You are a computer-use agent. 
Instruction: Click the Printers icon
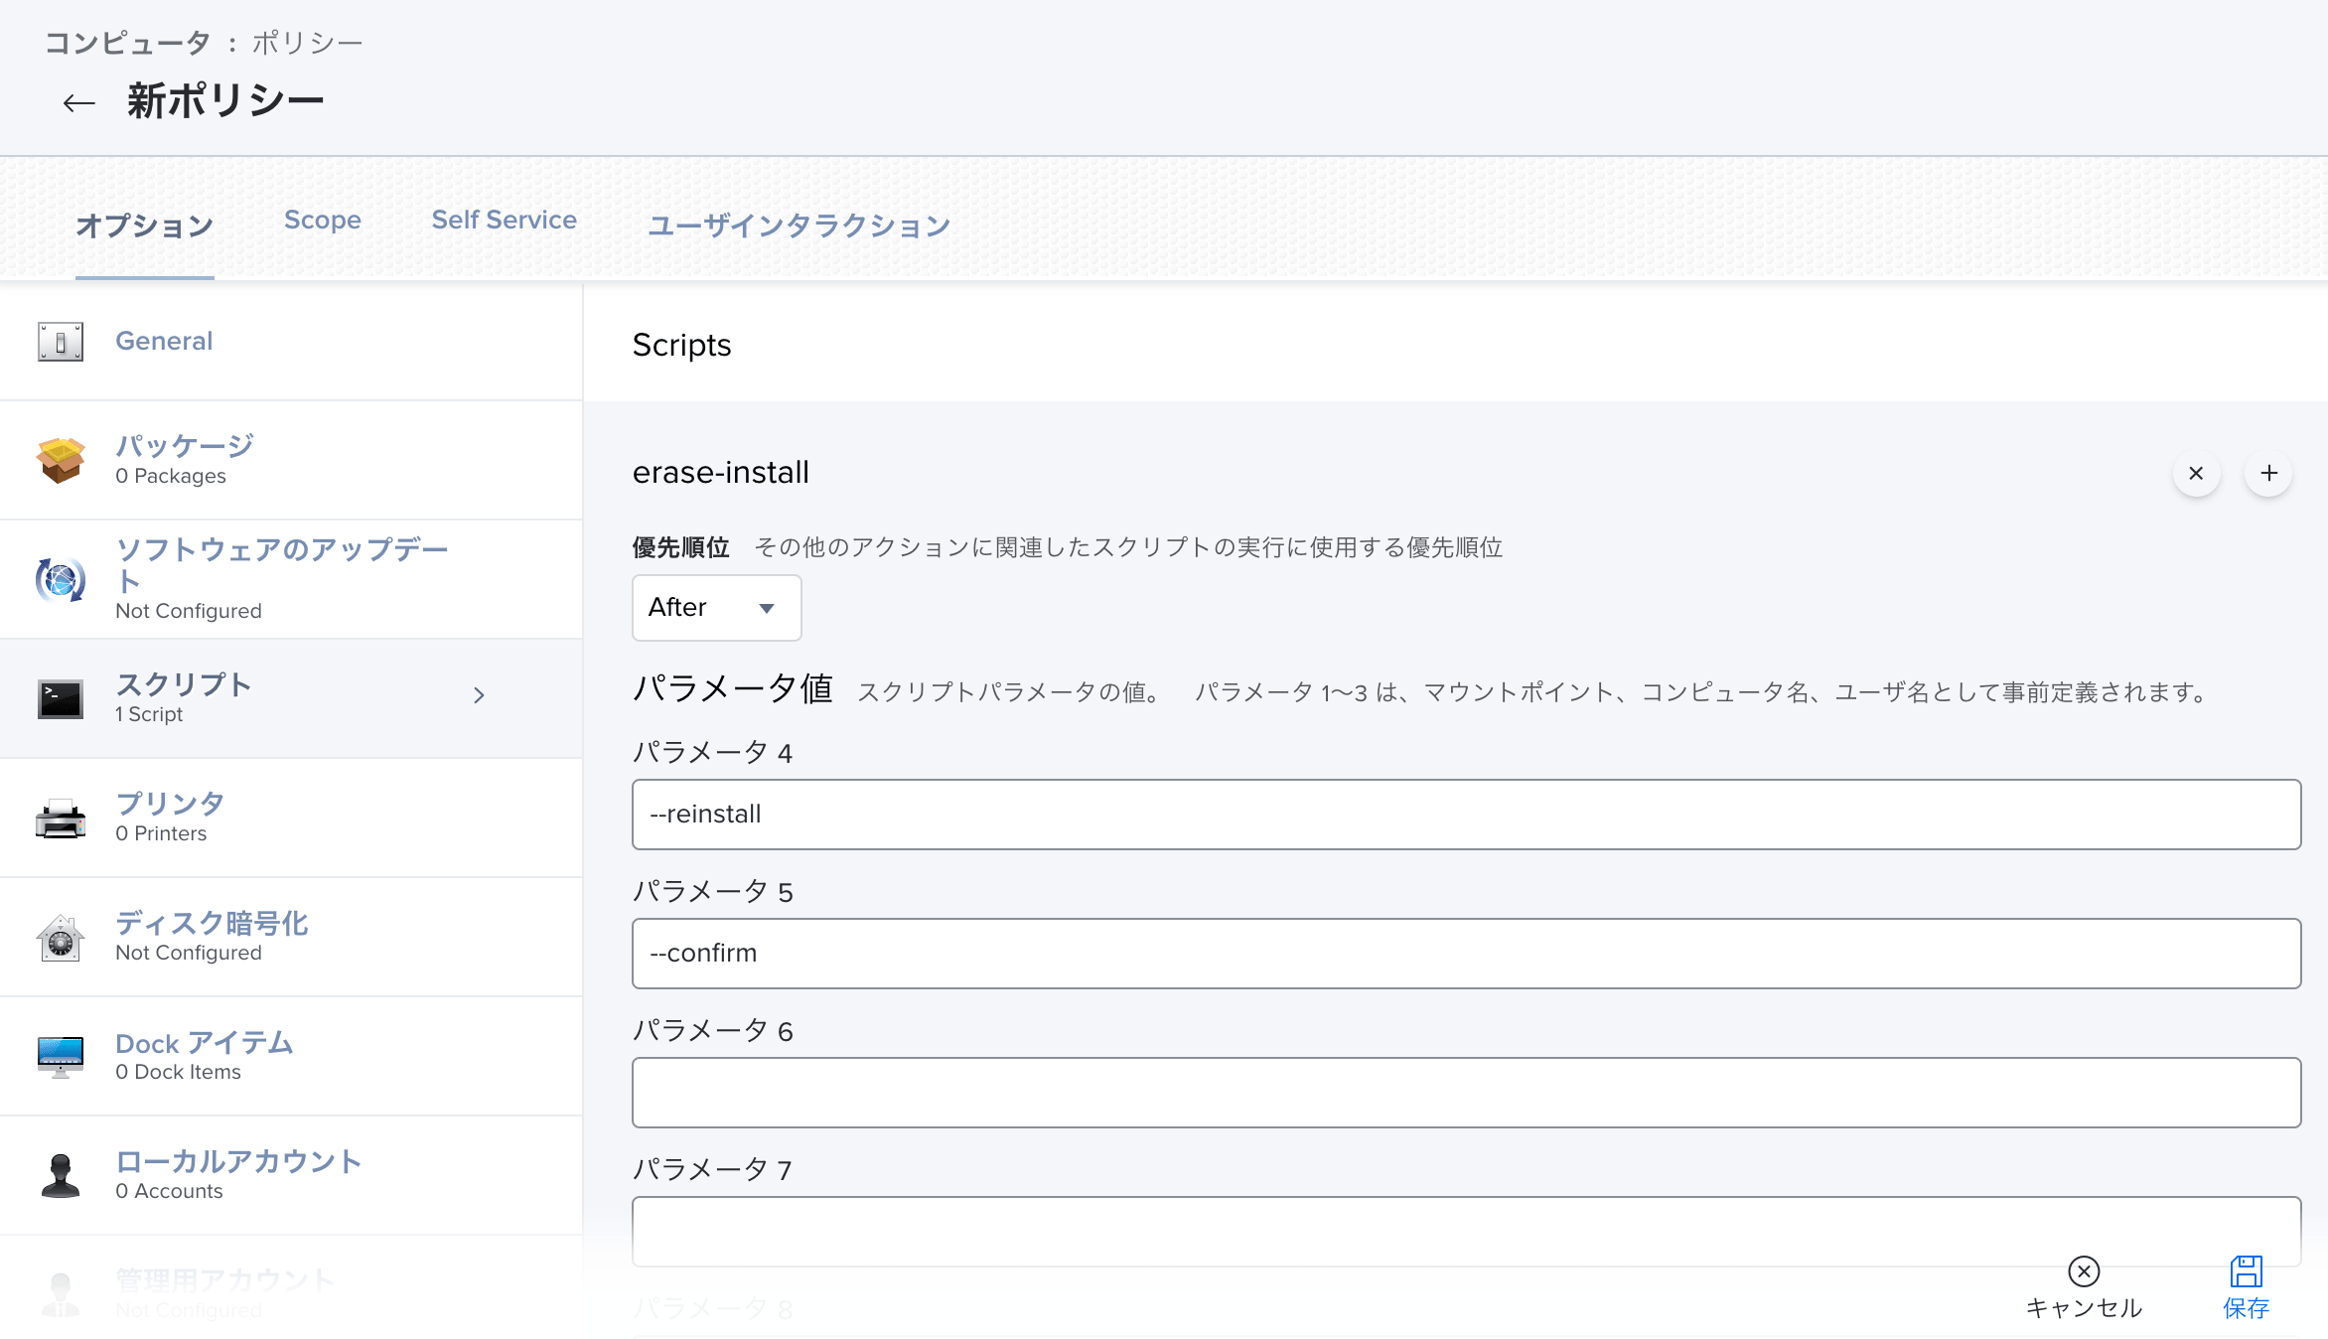pos(61,818)
